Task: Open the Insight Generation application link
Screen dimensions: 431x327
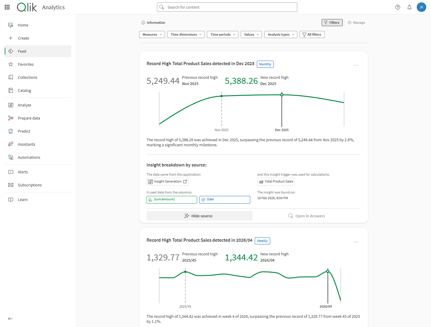Action: 168,182
